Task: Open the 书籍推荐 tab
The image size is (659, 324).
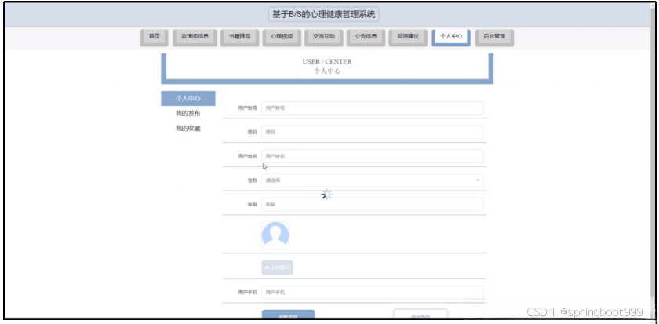Action: pos(239,37)
